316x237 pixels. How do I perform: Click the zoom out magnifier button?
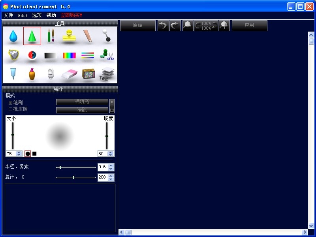(188, 26)
